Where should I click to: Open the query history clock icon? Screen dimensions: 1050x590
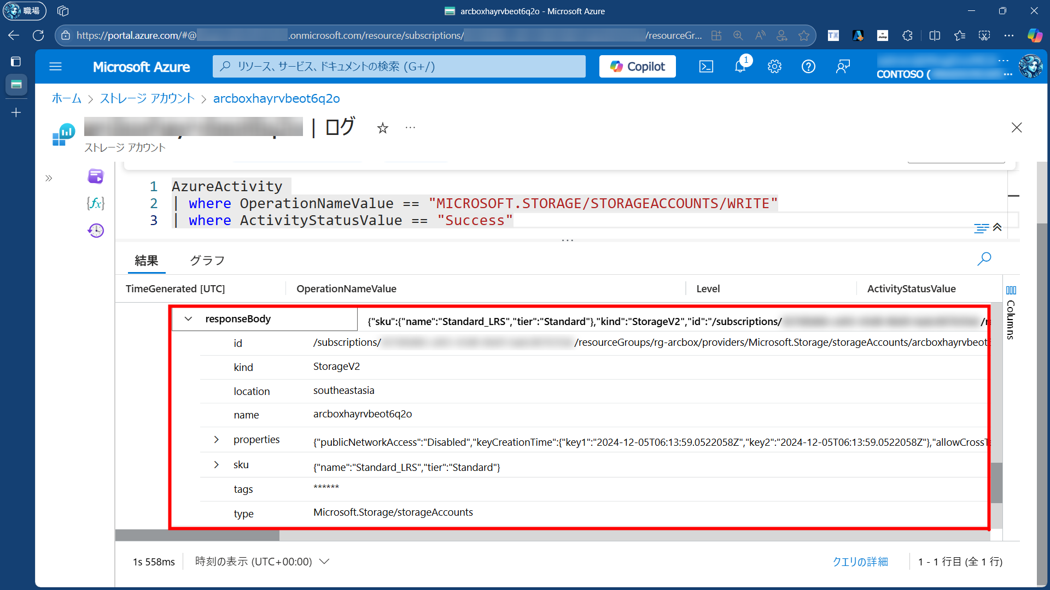(x=96, y=231)
